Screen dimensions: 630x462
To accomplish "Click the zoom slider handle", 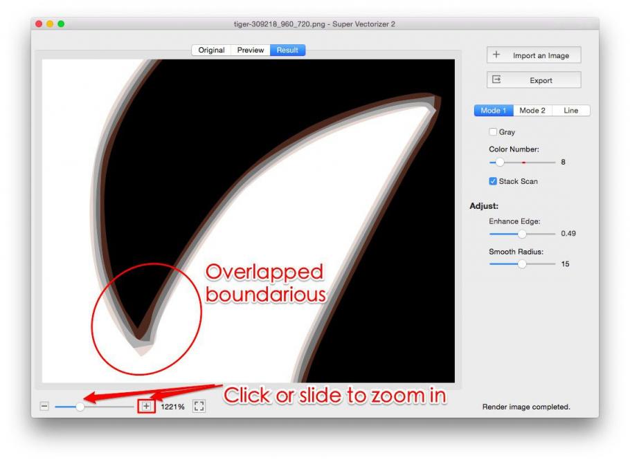I will coord(81,407).
